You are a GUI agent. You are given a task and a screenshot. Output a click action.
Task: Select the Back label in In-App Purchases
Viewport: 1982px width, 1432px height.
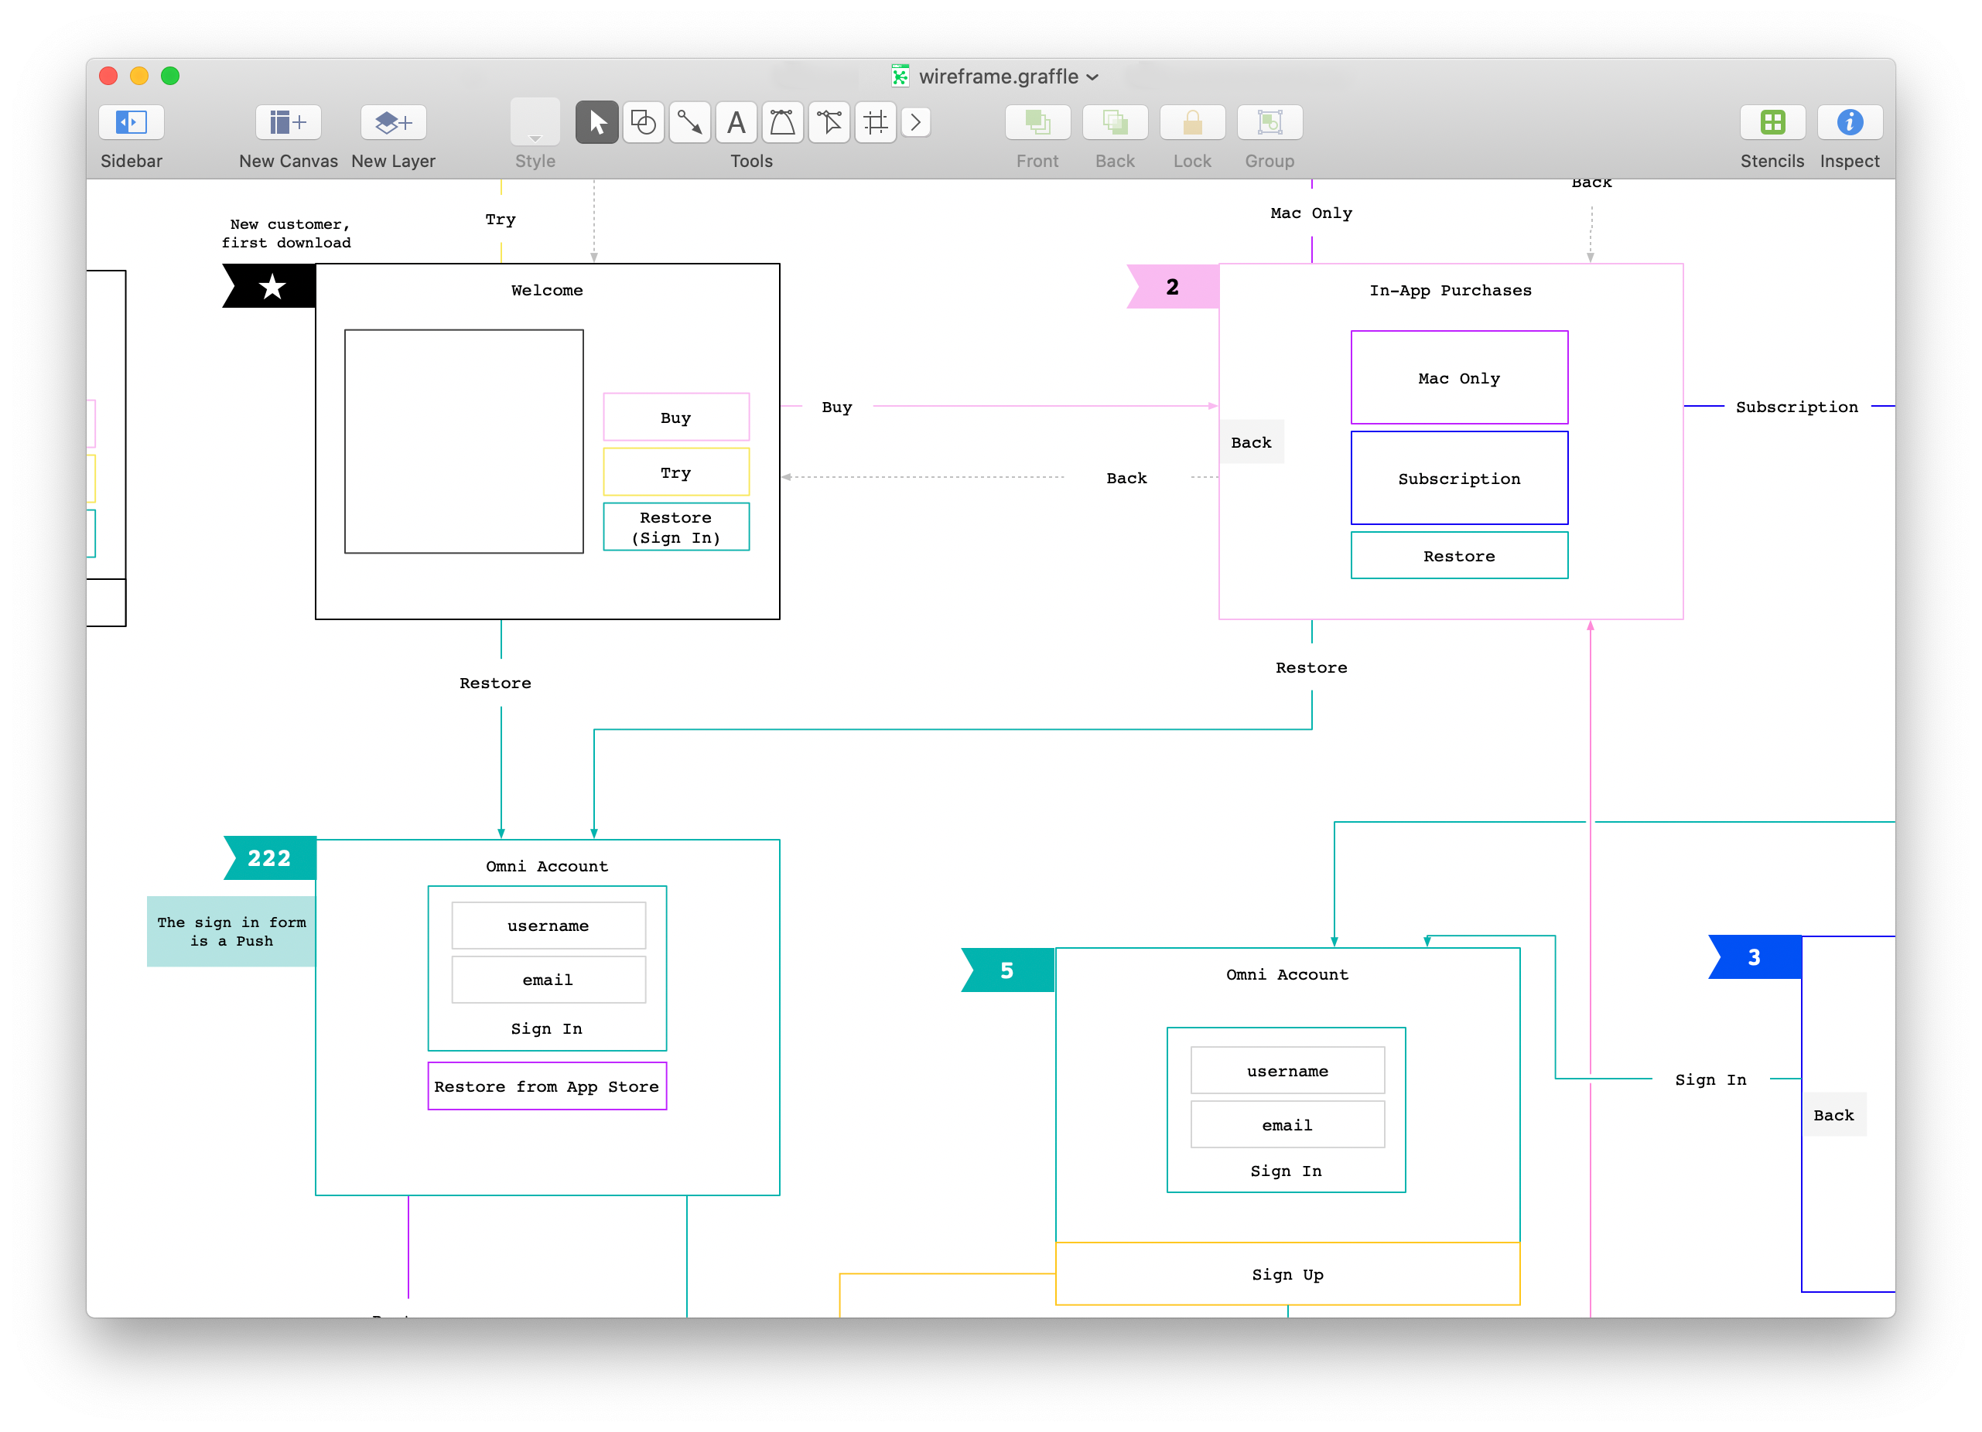pos(1252,442)
